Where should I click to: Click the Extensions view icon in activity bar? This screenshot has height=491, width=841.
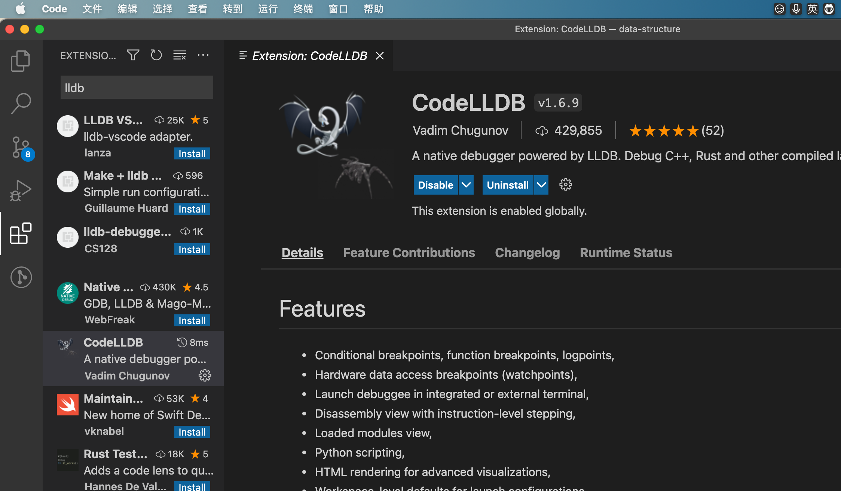tap(21, 234)
